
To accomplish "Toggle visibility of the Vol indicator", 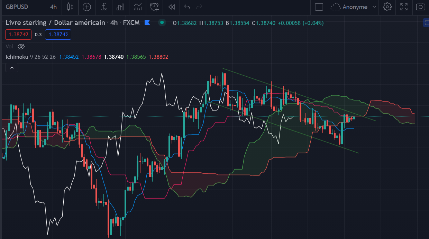I will coord(21,46).
